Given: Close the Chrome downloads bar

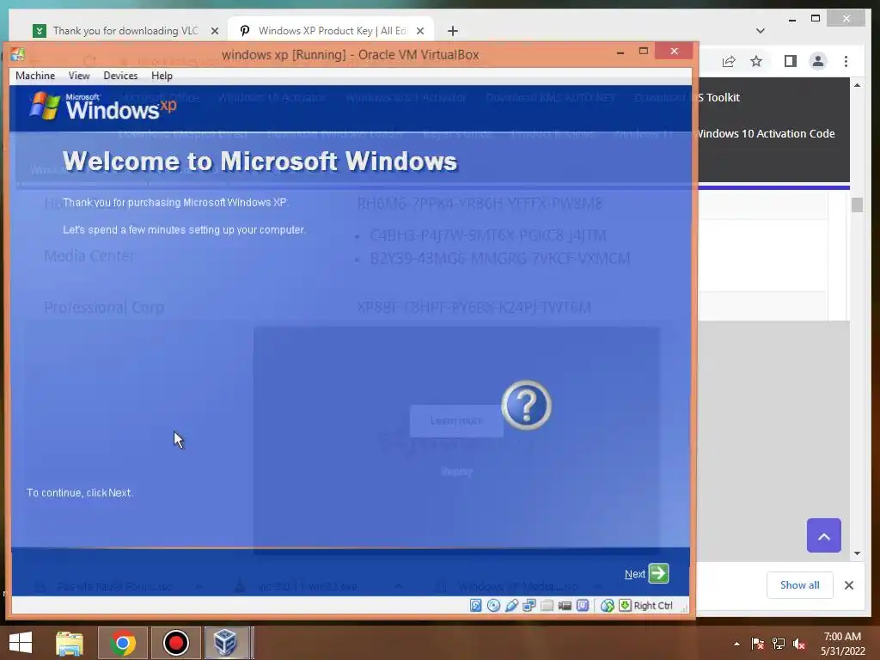Looking at the screenshot, I should point(848,585).
